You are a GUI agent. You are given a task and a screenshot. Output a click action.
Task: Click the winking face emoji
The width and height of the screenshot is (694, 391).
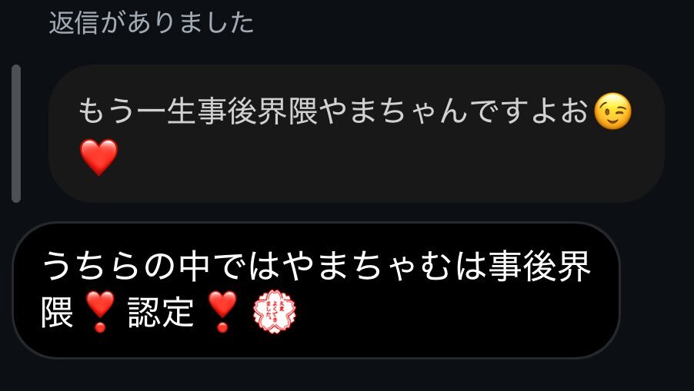(x=612, y=111)
